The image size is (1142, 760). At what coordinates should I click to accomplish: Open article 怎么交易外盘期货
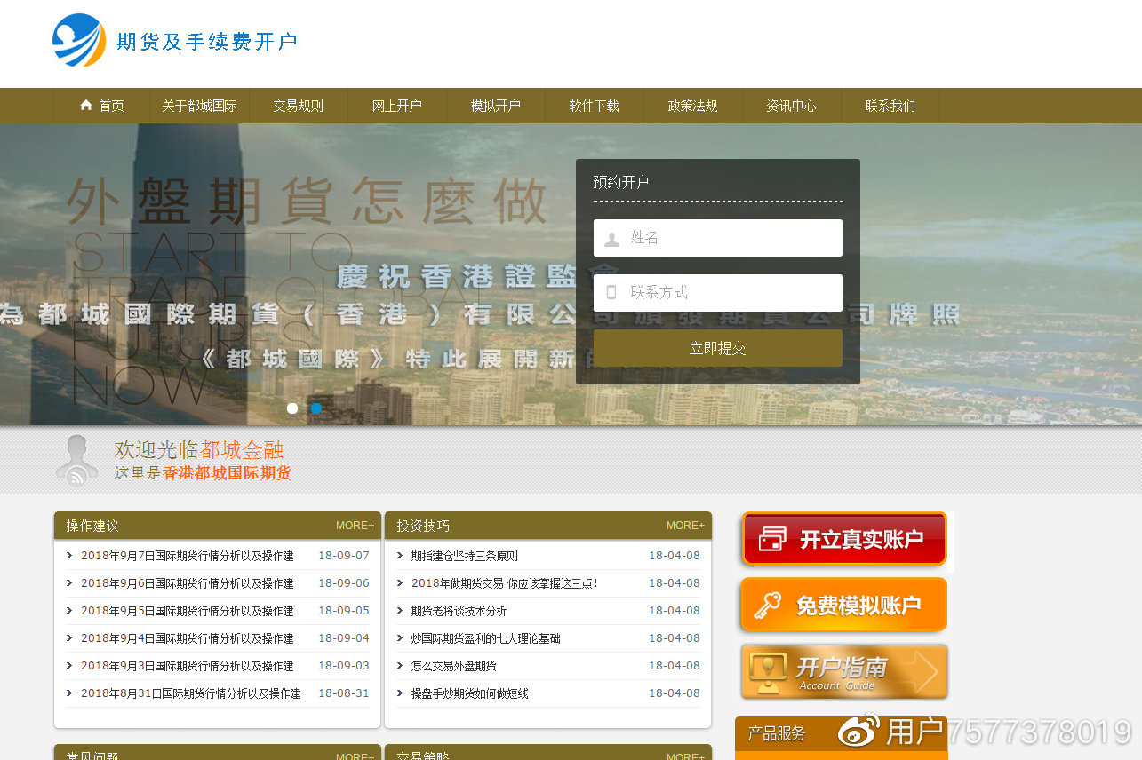coord(453,666)
